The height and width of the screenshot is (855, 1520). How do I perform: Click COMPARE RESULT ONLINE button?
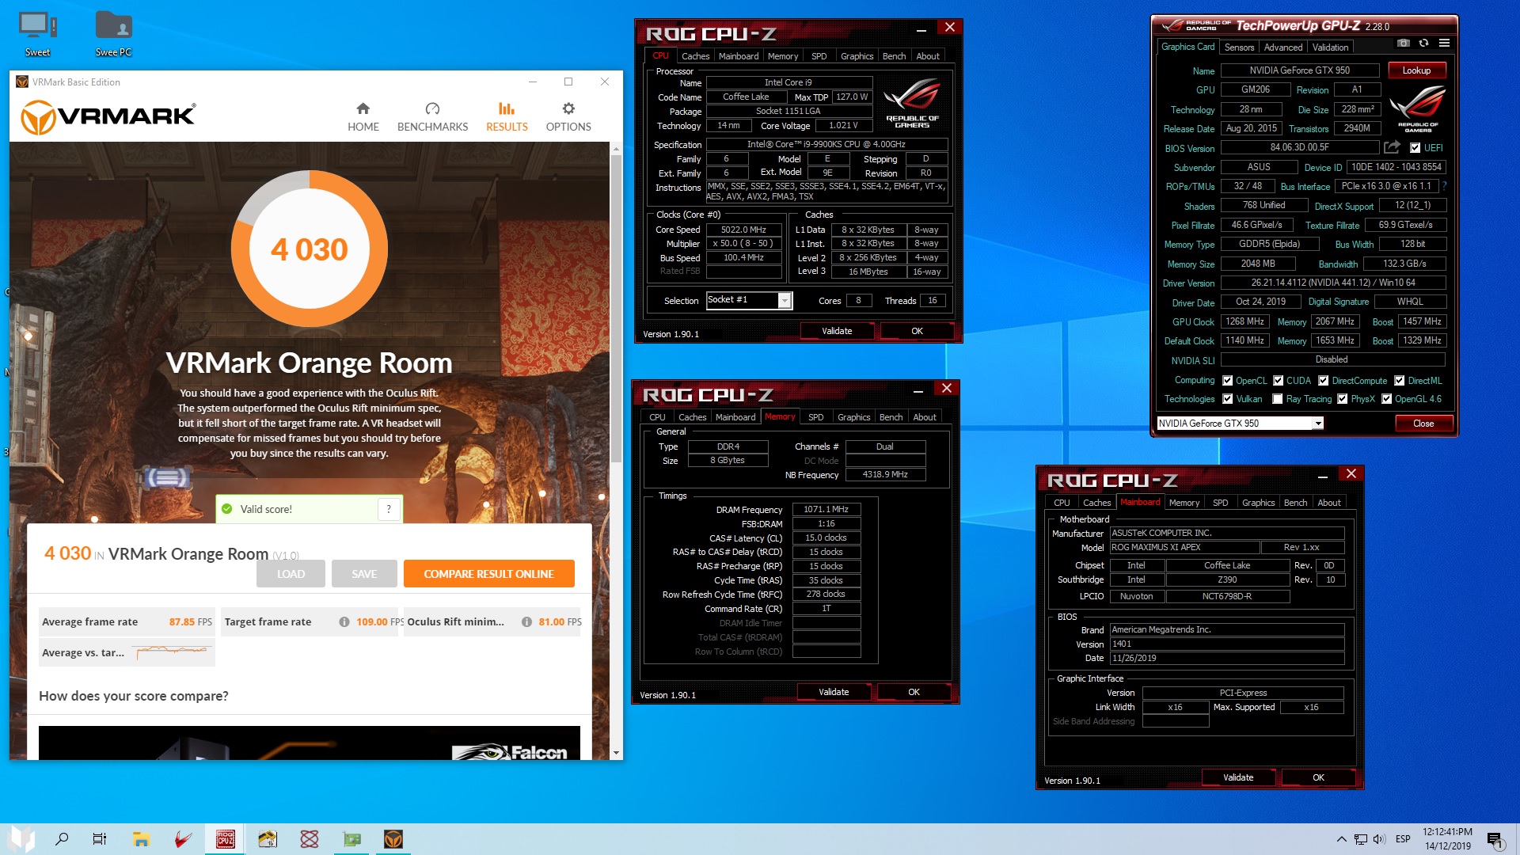(x=488, y=574)
